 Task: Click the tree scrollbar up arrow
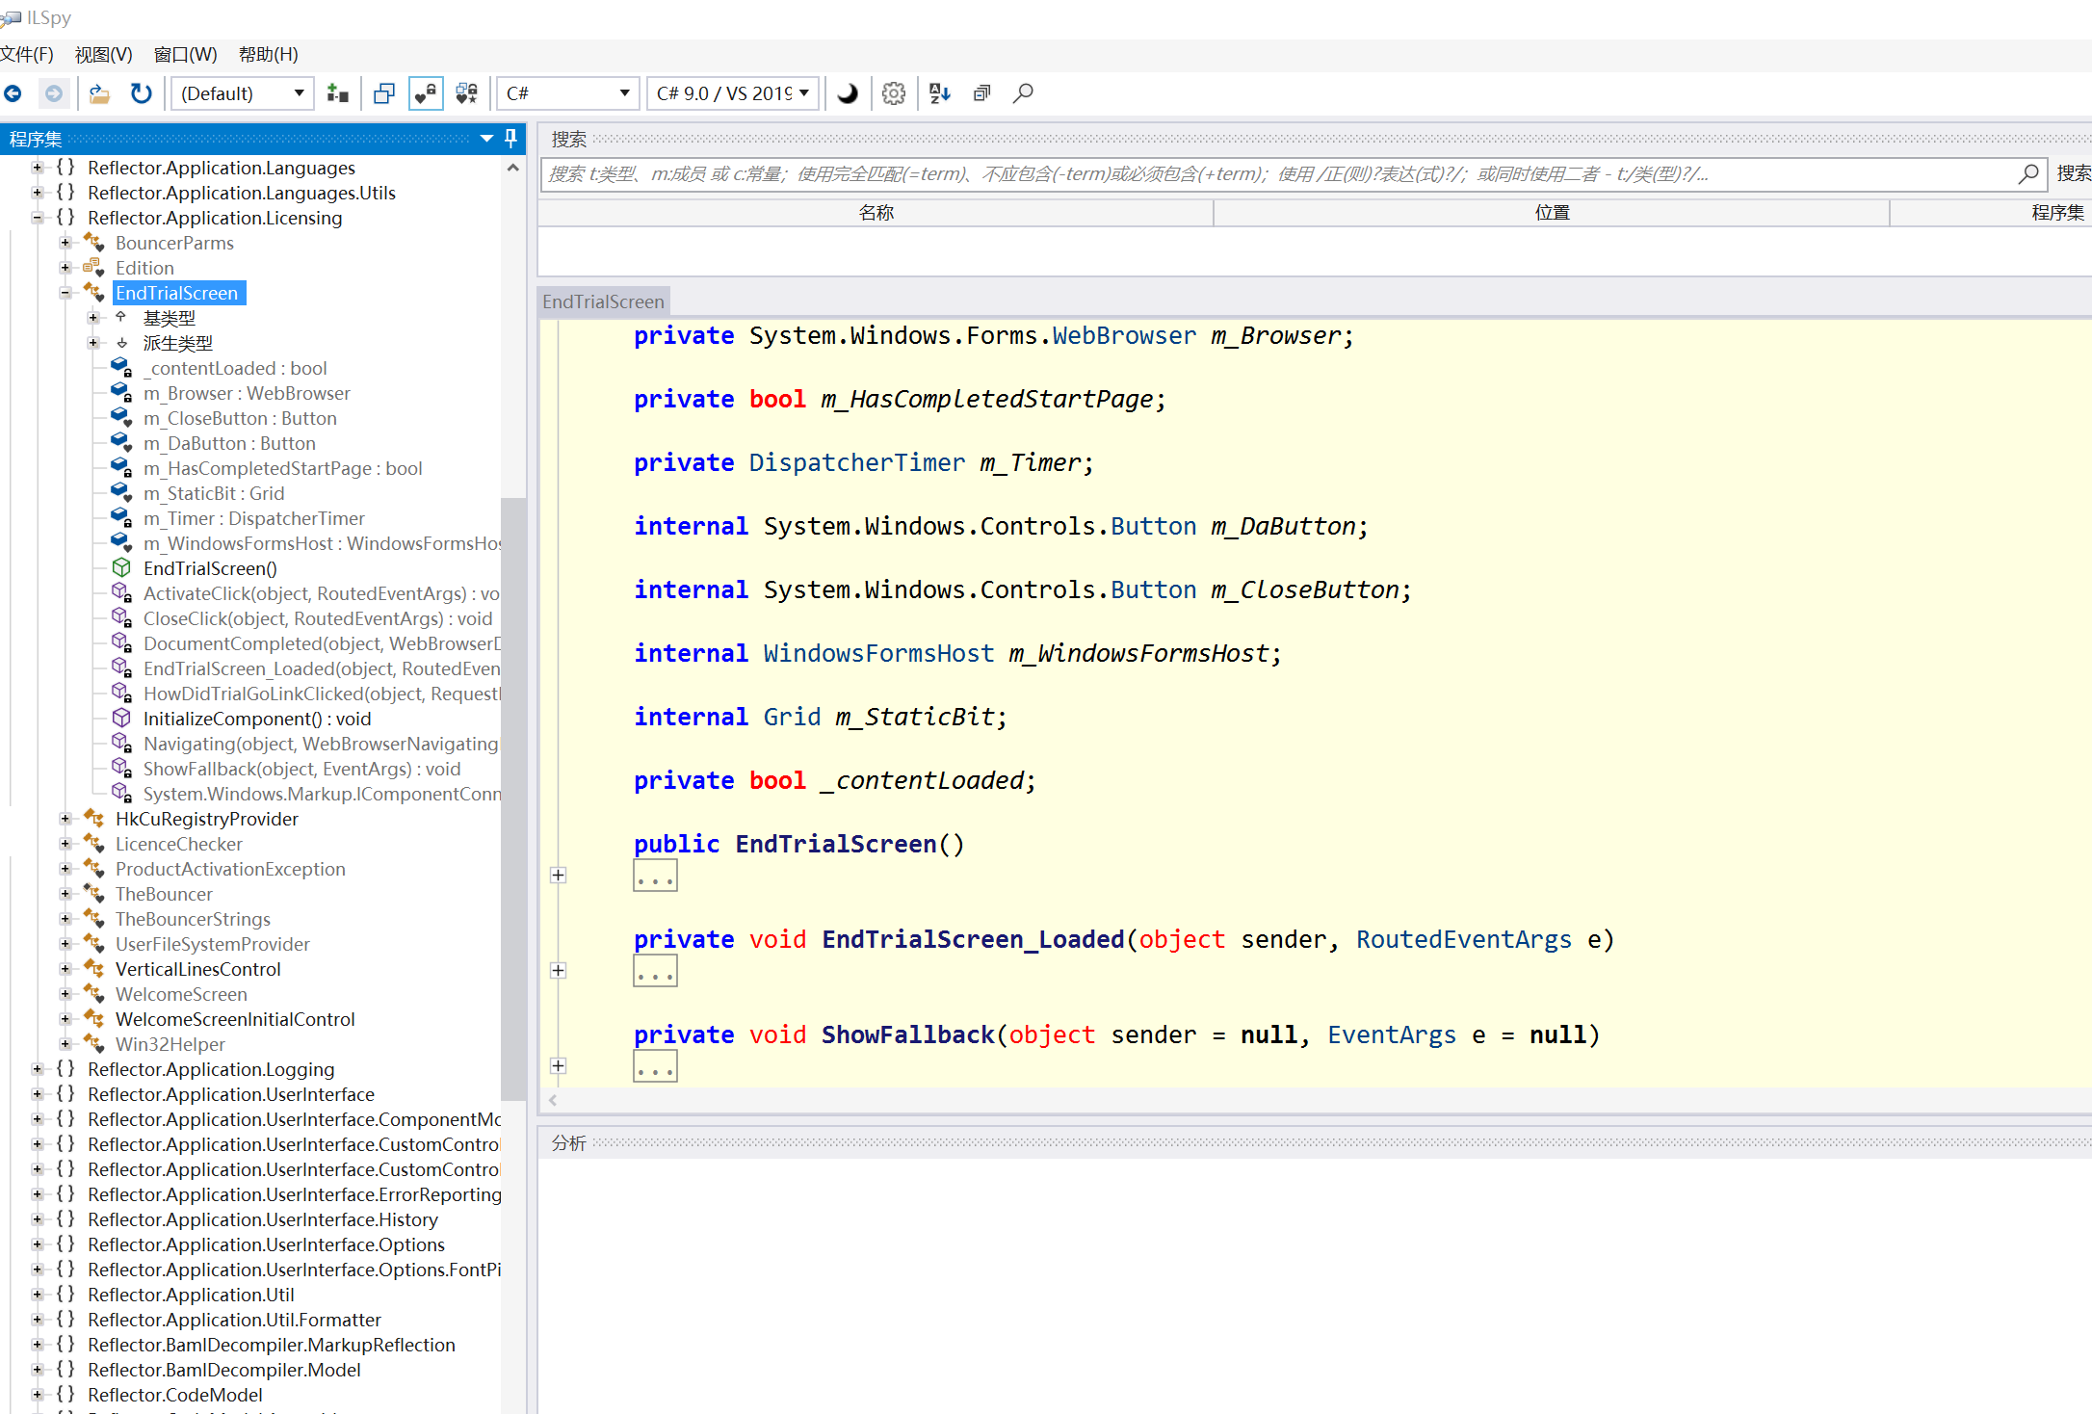[x=513, y=168]
